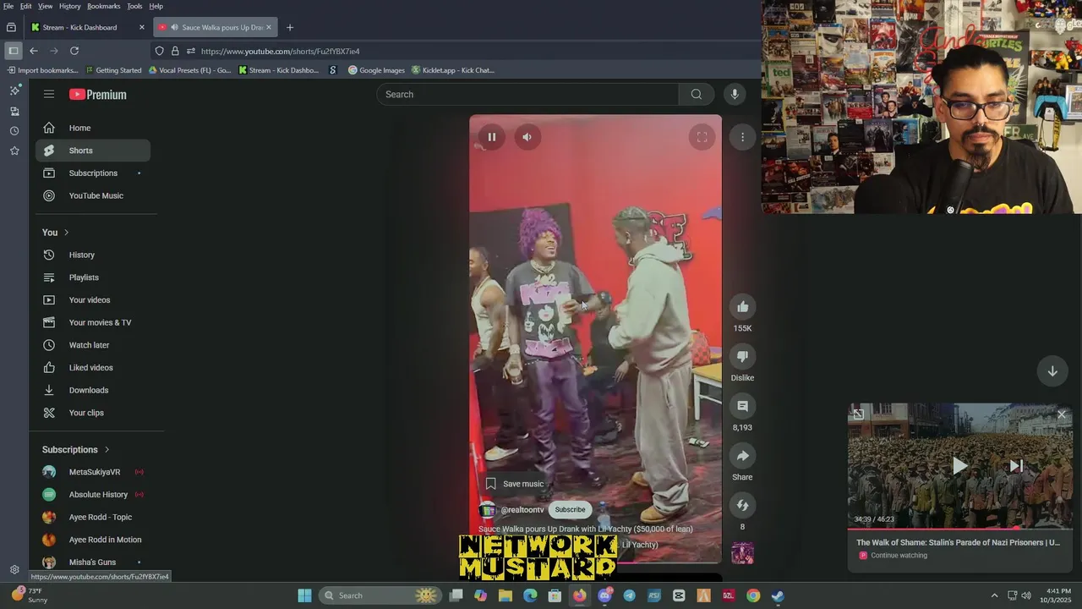Open Windows Start menu
This screenshot has height=609, width=1082.
(304, 595)
